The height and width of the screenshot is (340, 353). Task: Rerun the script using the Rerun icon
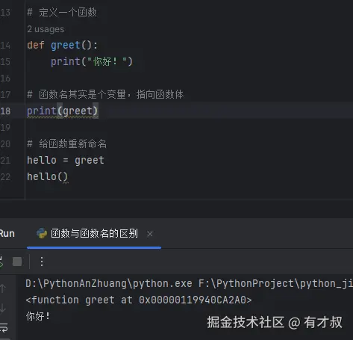[1, 262]
